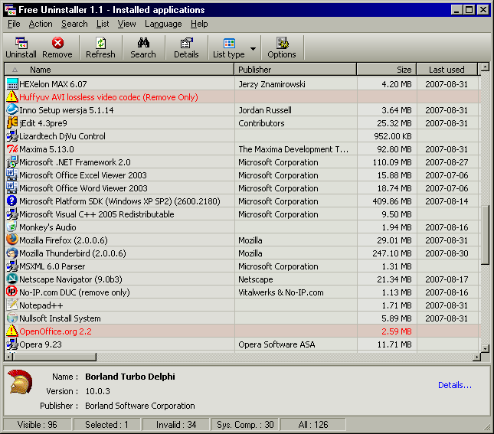Viewport: 494px width, 434px height.
Task: Open the Action menu
Action: coord(41,24)
